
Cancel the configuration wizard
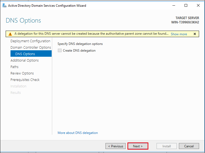189,146
